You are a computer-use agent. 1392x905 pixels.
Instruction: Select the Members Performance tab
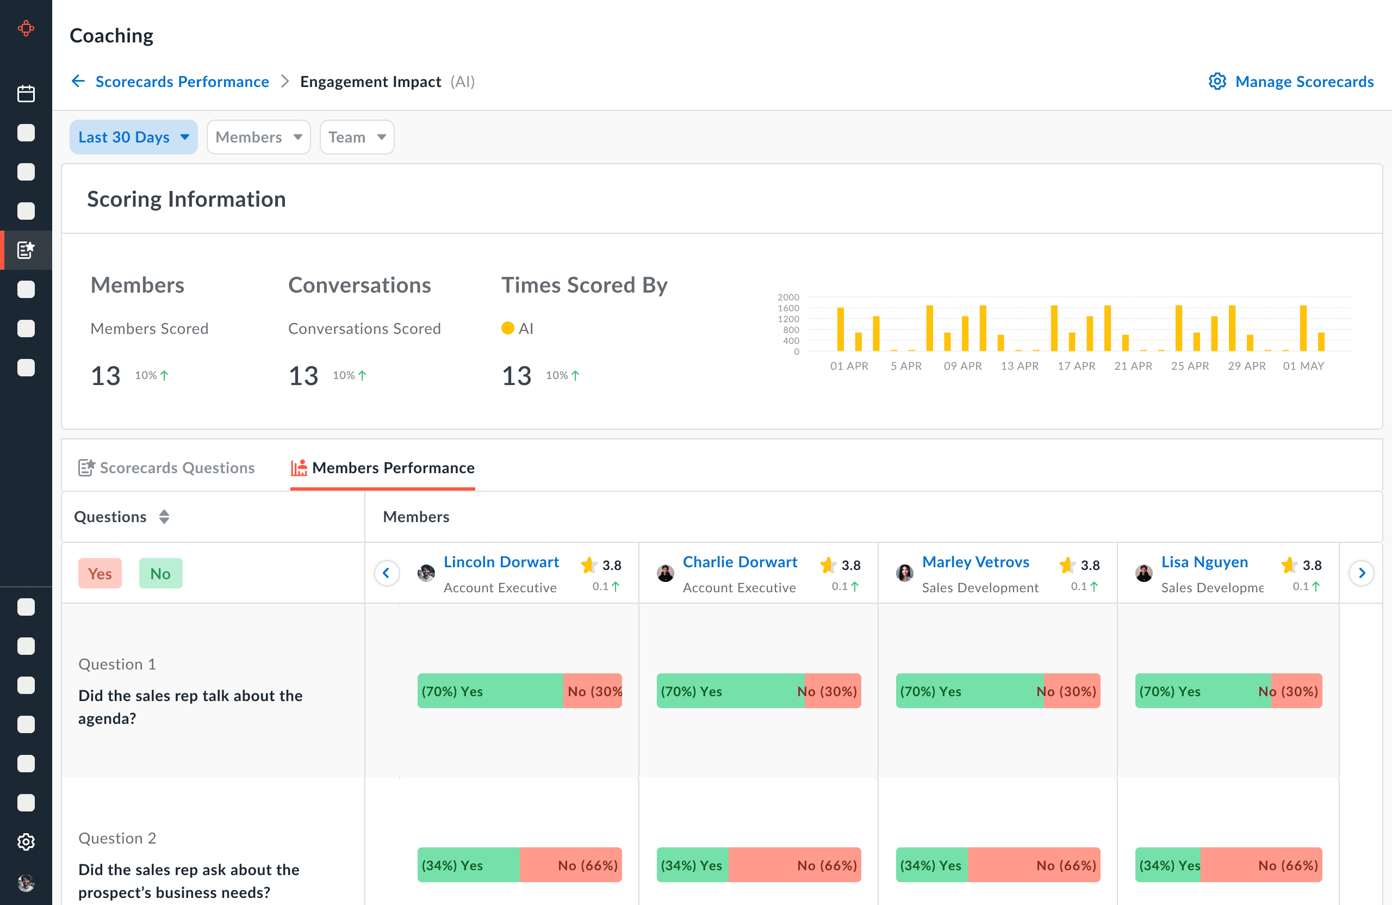point(382,467)
